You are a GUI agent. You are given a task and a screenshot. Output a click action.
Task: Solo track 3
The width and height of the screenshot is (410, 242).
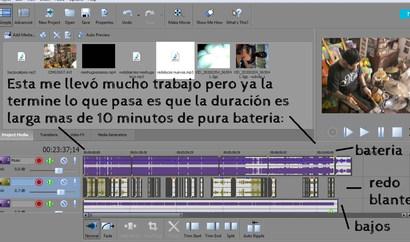tap(75, 182)
